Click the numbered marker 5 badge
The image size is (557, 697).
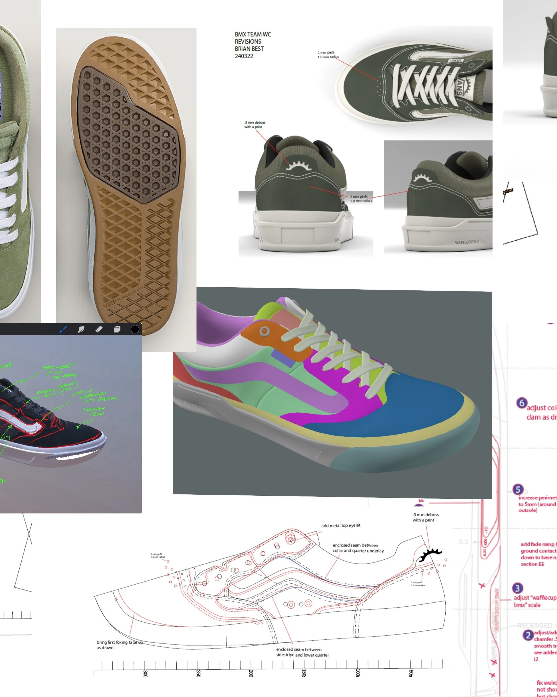(x=518, y=489)
